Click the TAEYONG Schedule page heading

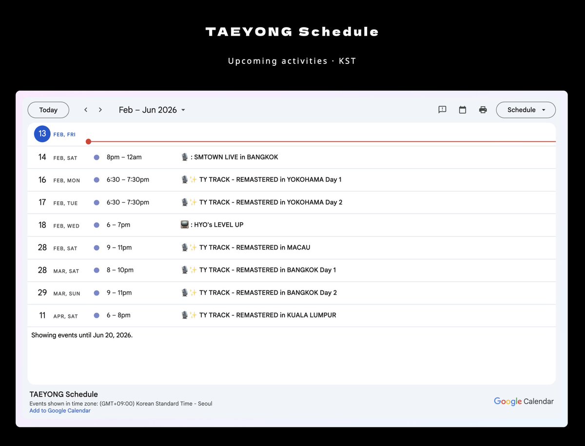point(292,32)
